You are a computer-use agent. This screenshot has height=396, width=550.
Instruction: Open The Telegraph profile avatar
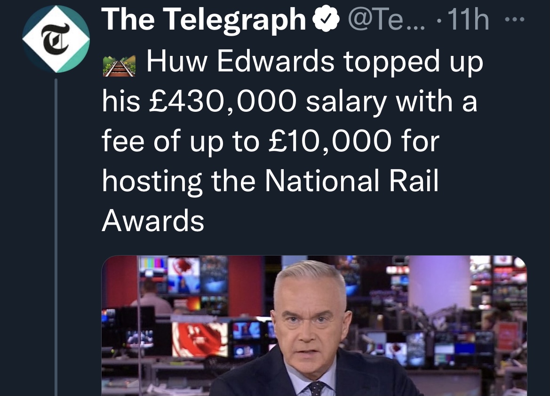pyautogui.click(x=56, y=39)
